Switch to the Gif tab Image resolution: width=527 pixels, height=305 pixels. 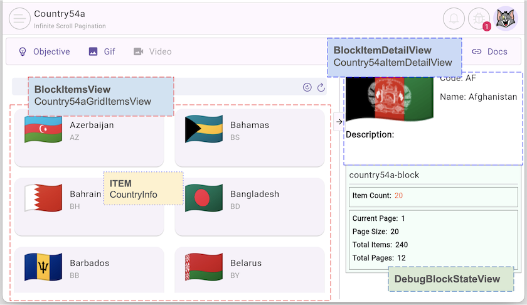coord(102,51)
